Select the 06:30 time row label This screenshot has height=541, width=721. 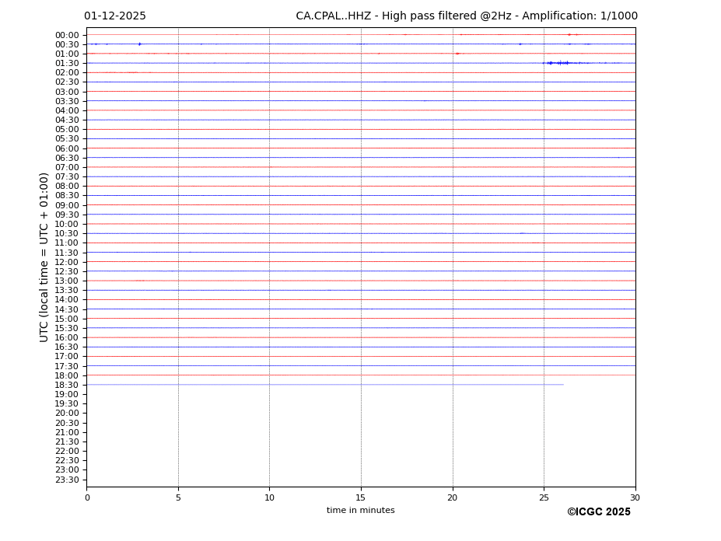click(67, 158)
